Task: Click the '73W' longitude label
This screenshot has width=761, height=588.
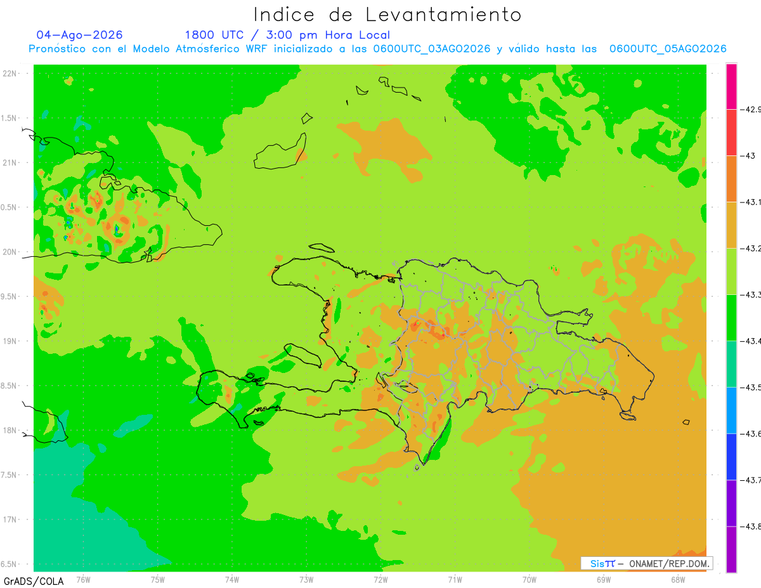Action: tap(306, 579)
